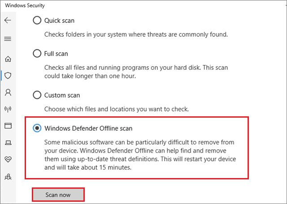Open Device performance & health heart icon
This screenshot has width=287, height=204.
[x=8, y=159]
